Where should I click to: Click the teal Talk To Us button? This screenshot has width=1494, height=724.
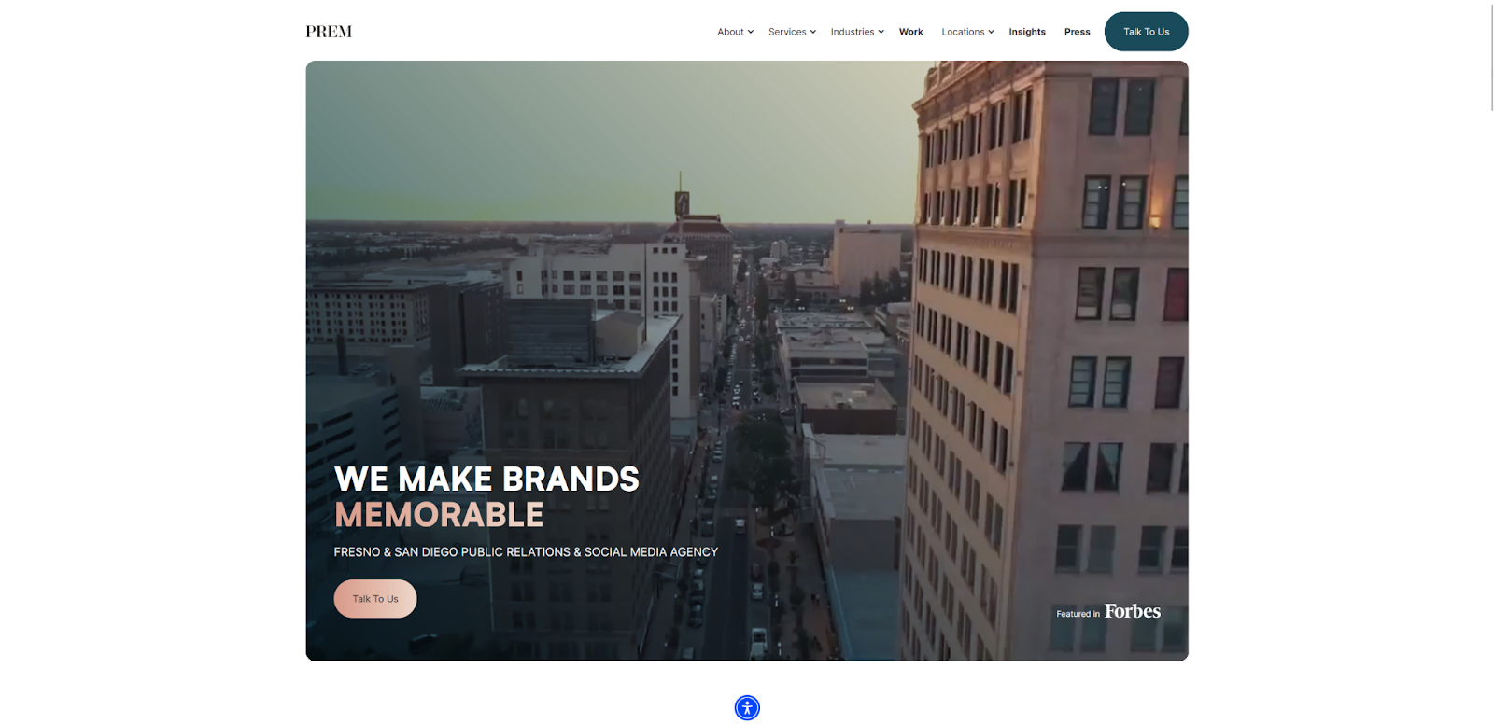pos(1146,32)
